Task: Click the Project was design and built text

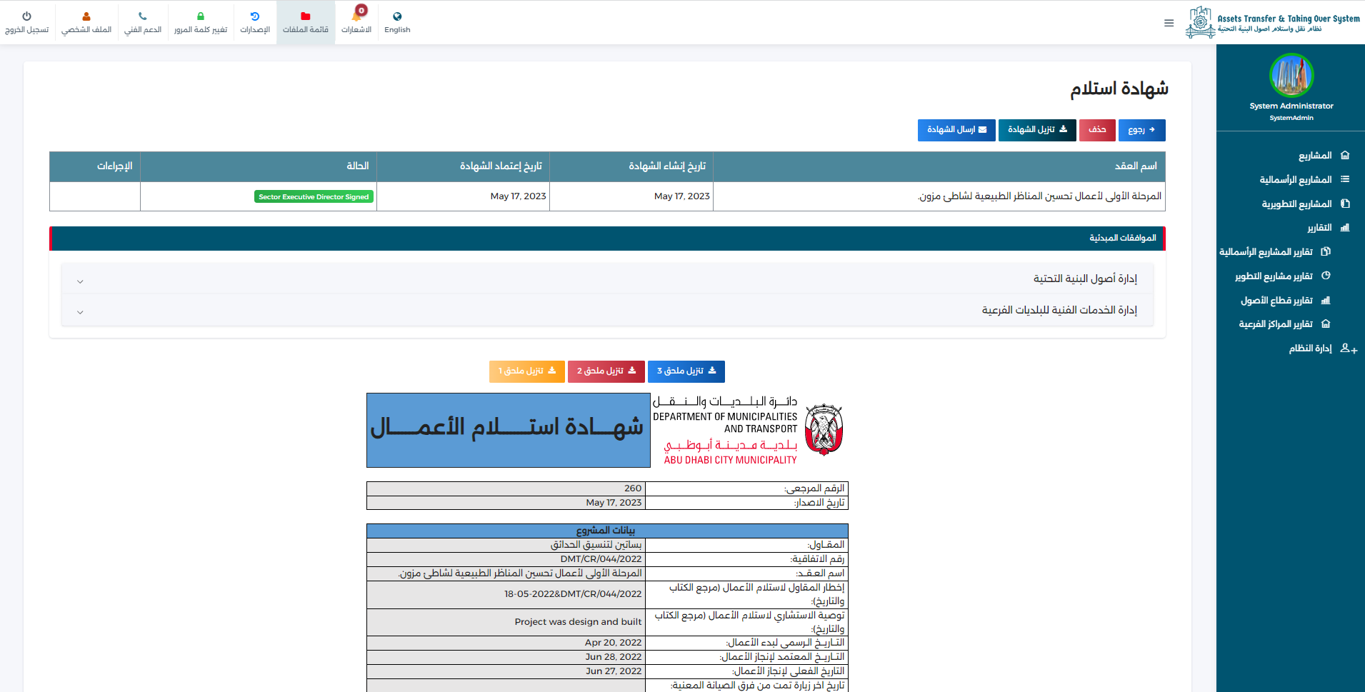Action: [x=578, y=622]
